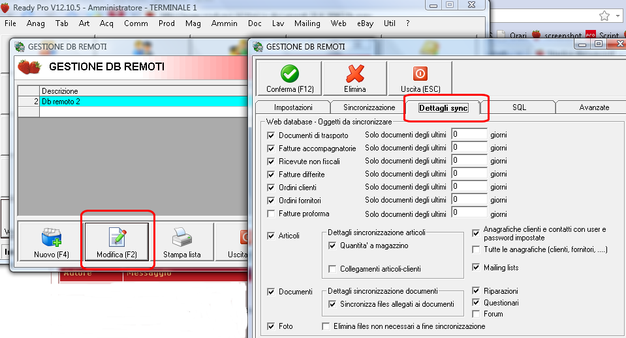Toggle the Questionari checkbox
The image size is (626, 338).
click(476, 302)
